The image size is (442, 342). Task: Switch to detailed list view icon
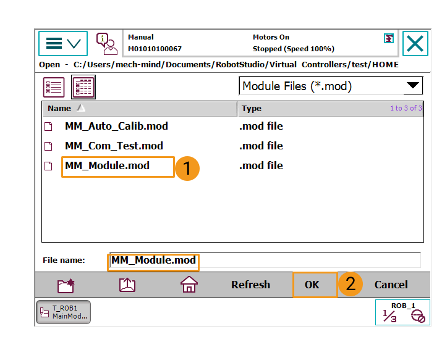pos(83,87)
